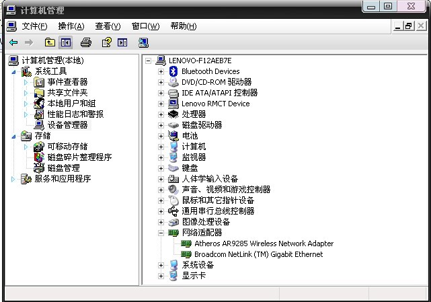Screen dimensions: 431x302
Task: Click the battery (电池) icon
Action: click(x=173, y=136)
